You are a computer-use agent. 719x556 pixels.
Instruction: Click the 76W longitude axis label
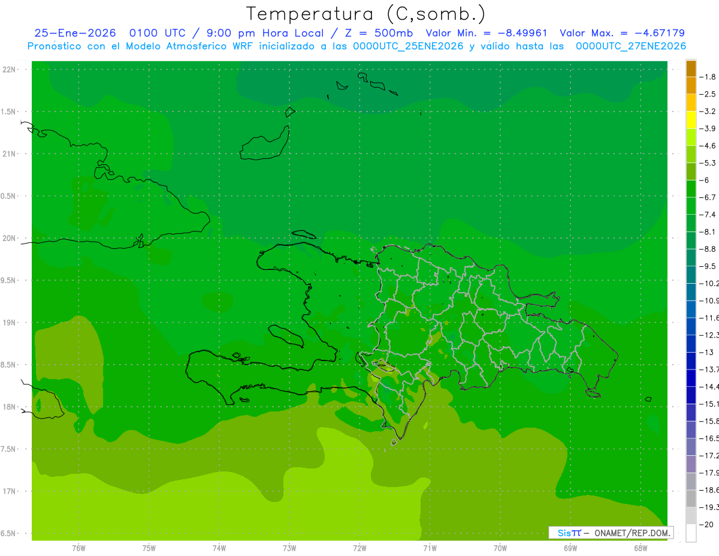click(x=78, y=548)
